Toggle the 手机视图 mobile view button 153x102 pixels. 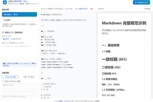(x=147, y=9)
